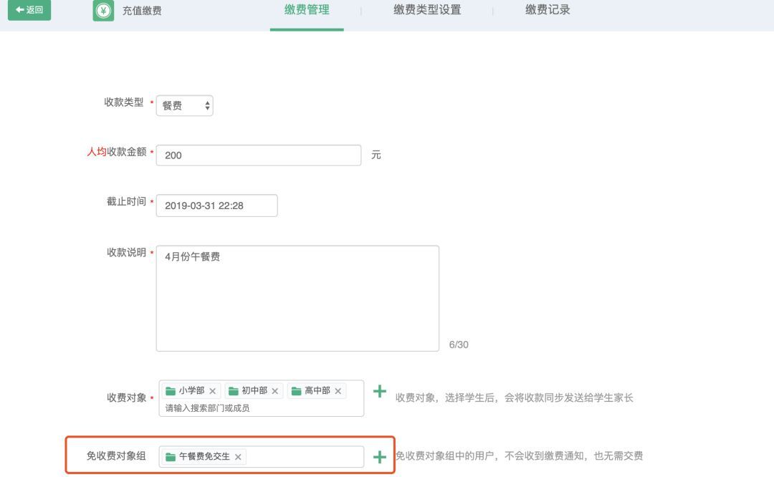
Task: Remove the 午餐费免交生 tag
Action: pyautogui.click(x=238, y=457)
